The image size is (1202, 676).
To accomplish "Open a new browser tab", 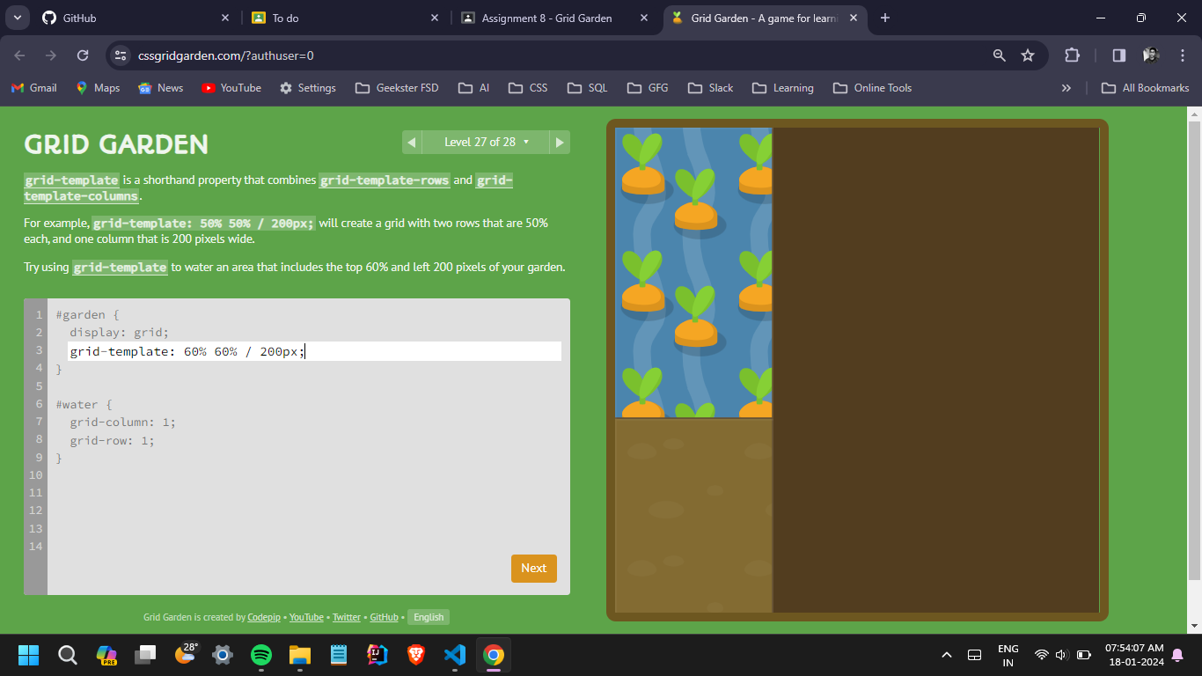I will tap(885, 18).
